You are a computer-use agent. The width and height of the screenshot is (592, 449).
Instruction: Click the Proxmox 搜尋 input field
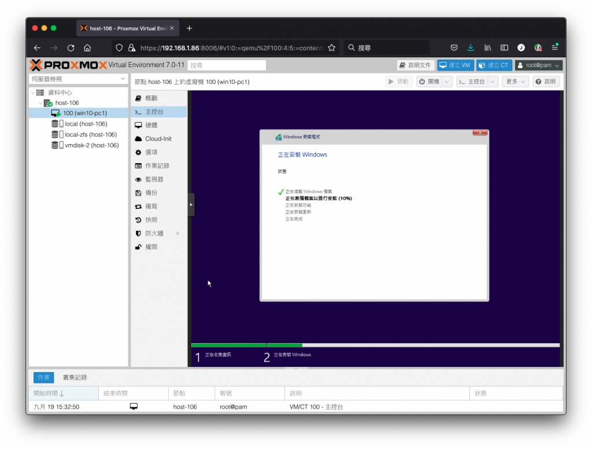point(227,65)
